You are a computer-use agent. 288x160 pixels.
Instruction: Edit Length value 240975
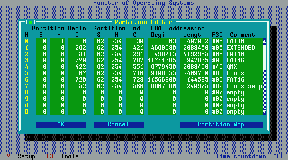click(x=195, y=86)
